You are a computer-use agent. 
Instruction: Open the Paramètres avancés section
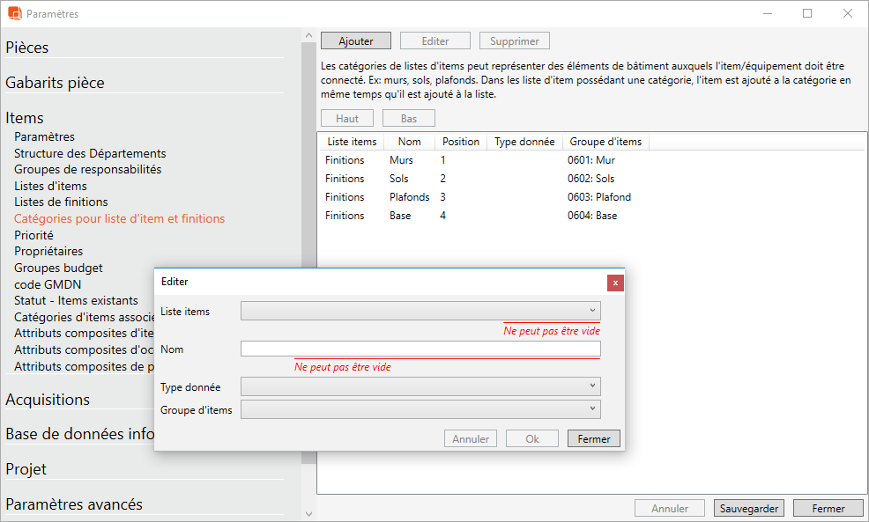74,504
